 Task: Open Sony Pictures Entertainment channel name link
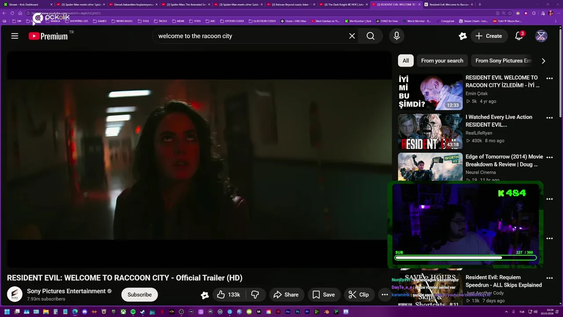[x=66, y=291]
